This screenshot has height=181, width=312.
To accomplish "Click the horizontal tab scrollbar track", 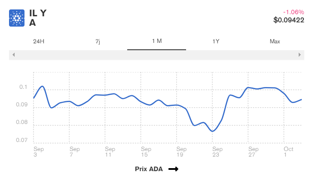I will [x=156, y=55].
